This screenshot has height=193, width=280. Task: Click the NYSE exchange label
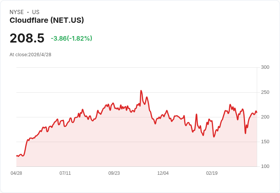coord(16,12)
